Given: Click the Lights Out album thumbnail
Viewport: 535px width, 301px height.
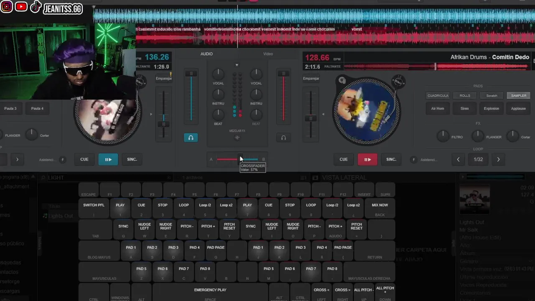Looking at the screenshot, I should coord(474,199).
